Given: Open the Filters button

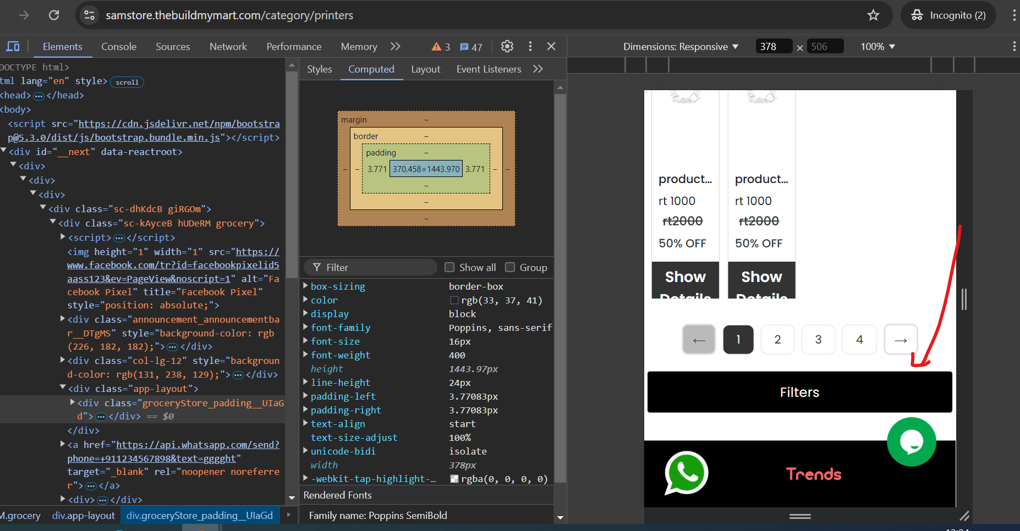Looking at the screenshot, I should pos(800,392).
